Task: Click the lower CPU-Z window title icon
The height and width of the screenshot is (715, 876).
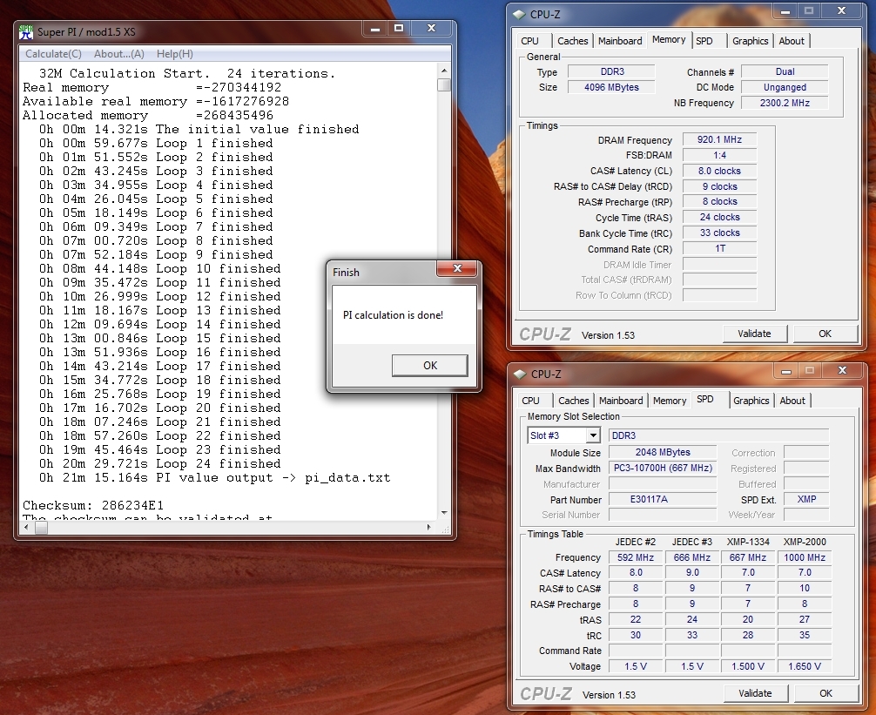Action: 520,374
